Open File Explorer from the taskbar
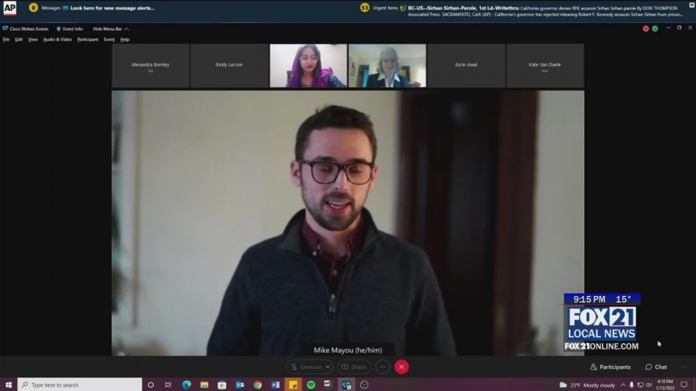 [x=204, y=385]
